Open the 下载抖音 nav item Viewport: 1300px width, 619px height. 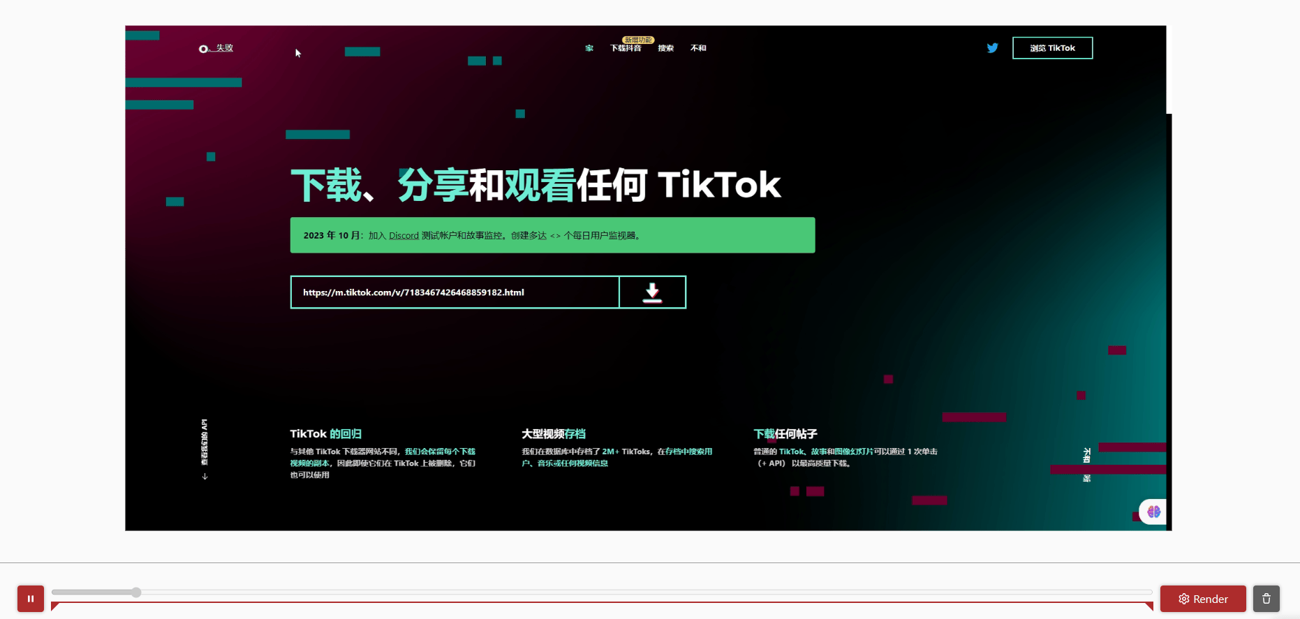click(626, 48)
